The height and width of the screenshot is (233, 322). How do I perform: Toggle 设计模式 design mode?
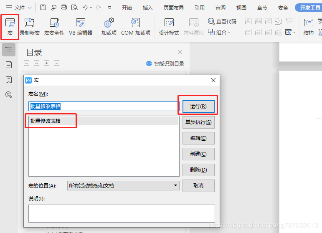click(x=169, y=27)
